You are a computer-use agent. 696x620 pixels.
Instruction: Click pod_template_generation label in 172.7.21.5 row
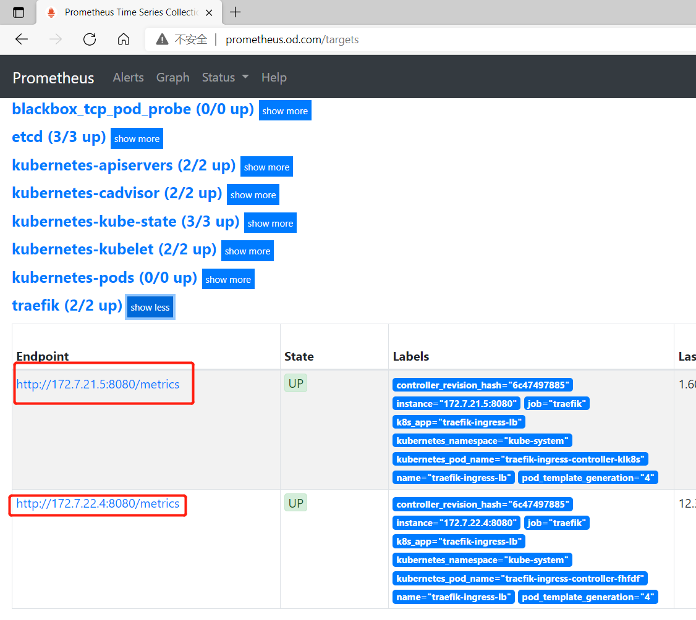click(x=588, y=477)
